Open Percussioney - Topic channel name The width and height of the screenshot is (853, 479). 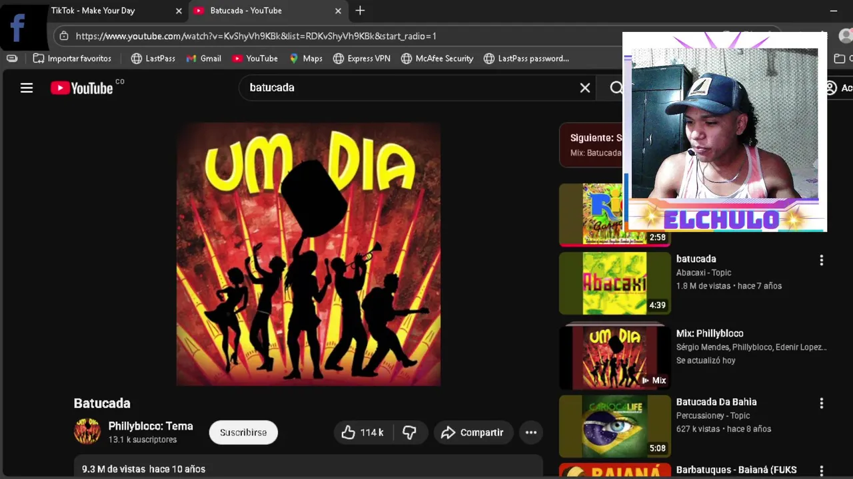click(x=714, y=416)
